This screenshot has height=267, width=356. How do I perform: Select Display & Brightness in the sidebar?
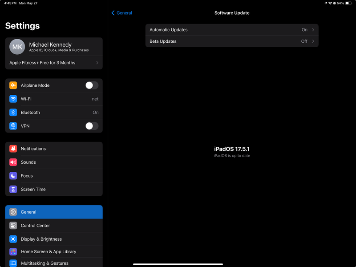click(x=54, y=239)
